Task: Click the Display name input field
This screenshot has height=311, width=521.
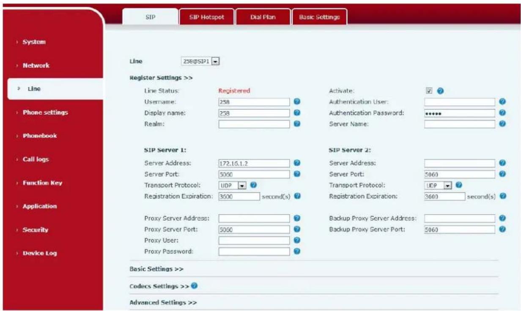Action: point(254,113)
